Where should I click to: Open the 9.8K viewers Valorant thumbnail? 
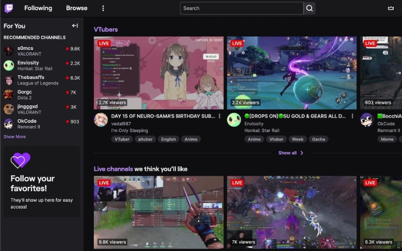[x=159, y=212]
